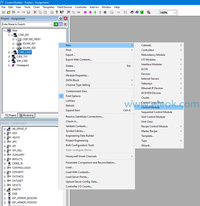Open the Enter Name to Search dropdown arrow
The width and height of the screenshot is (200, 206).
(x=51, y=24)
